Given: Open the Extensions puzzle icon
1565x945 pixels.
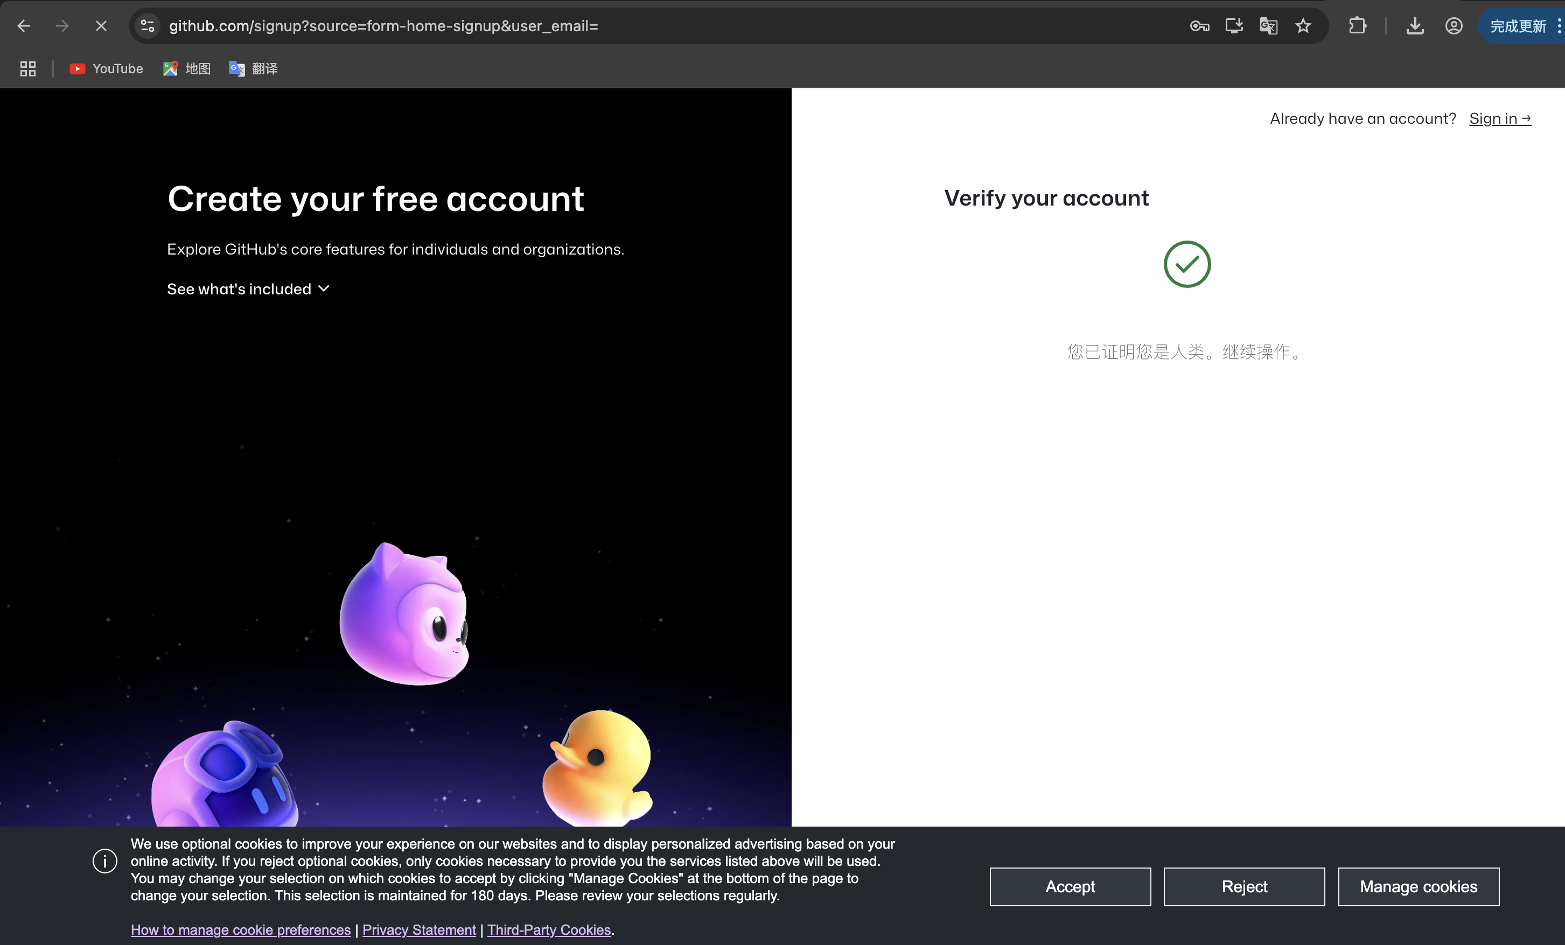Looking at the screenshot, I should click(x=1357, y=26).
